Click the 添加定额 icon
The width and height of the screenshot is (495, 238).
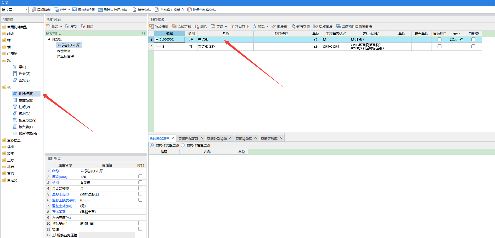[x=174, y=26]
